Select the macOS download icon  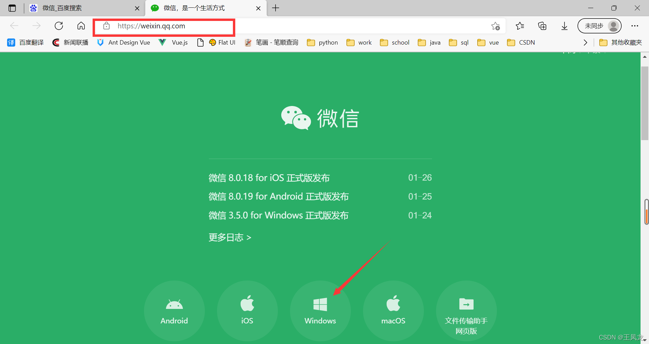pyautogui.click(x=393, y=311)
